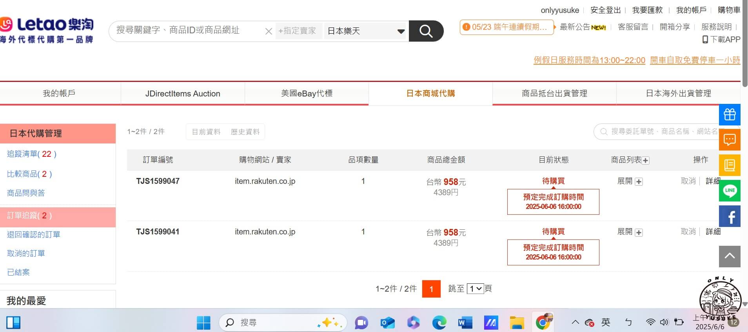Select 歷史資料 filter

tap(245, 132)
